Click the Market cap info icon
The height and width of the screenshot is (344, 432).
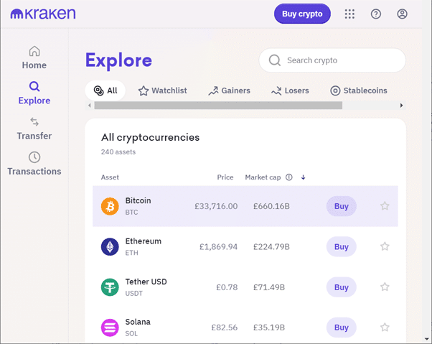click(288, 177)
